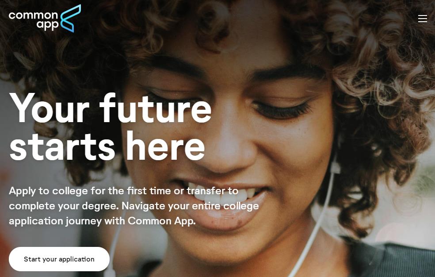Click the word 'here' in the headline

coord(166,146)
